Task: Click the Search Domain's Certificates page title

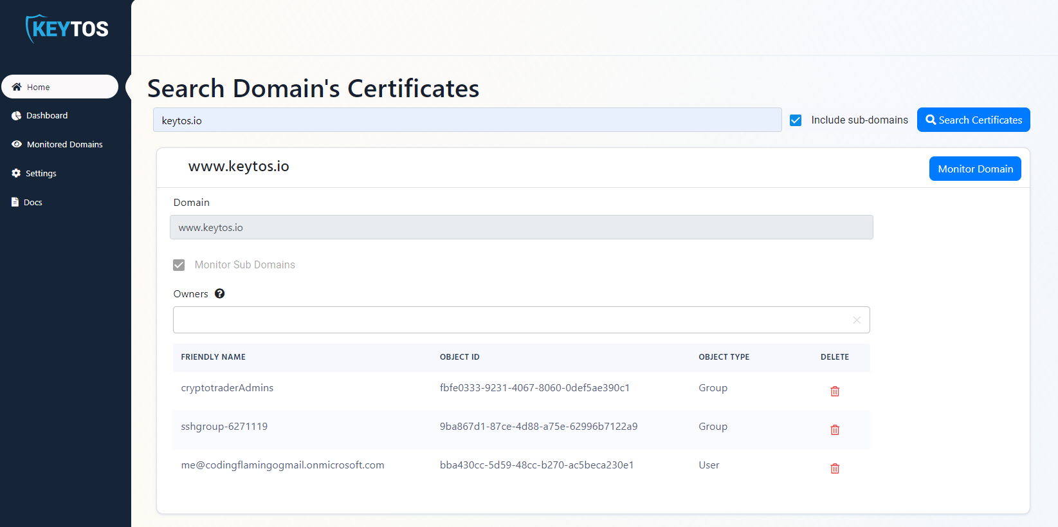Action: tap(313, 88)
